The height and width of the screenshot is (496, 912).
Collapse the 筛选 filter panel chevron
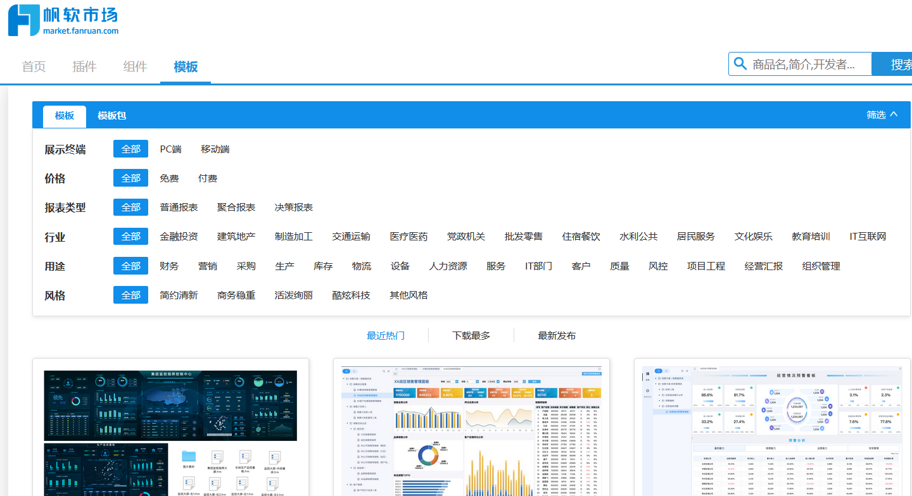(894, 115)
